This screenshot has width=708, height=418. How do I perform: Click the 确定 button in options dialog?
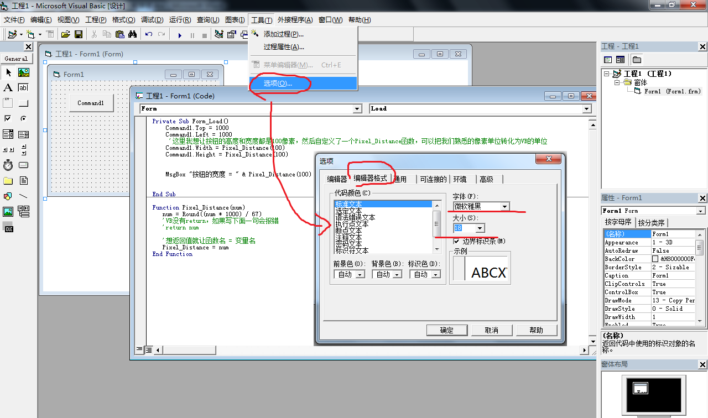[x=447, y=330]
